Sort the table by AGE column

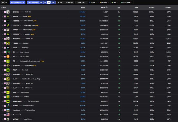point(119,7)
